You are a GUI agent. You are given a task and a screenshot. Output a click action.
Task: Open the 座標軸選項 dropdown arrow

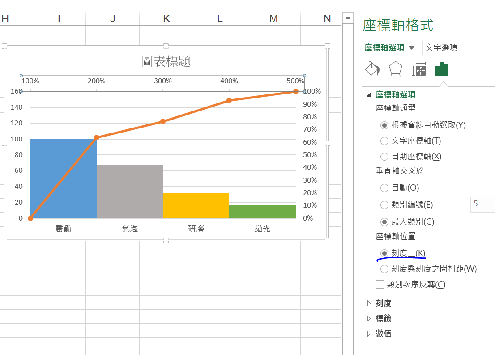(411, 48)
